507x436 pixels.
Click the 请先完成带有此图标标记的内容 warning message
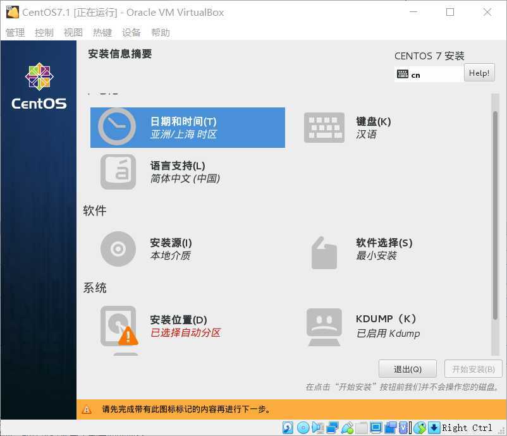186,409
